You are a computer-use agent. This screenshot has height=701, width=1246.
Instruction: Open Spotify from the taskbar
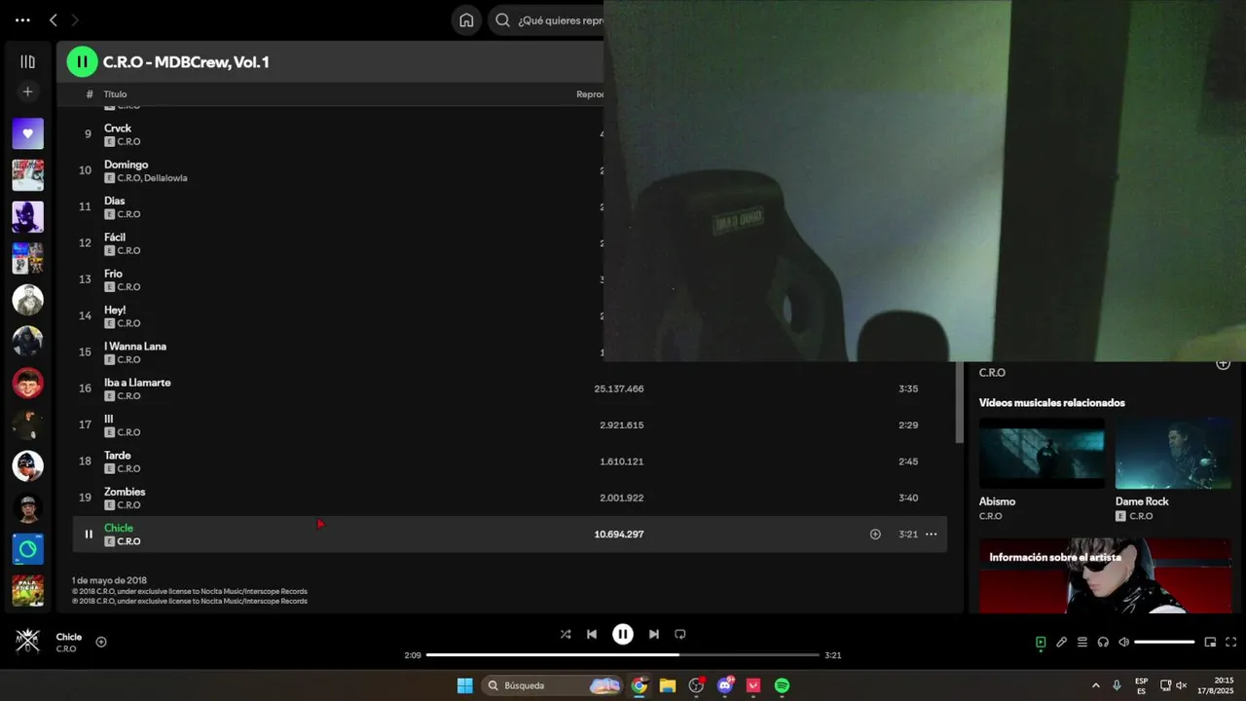coord(782,685)
